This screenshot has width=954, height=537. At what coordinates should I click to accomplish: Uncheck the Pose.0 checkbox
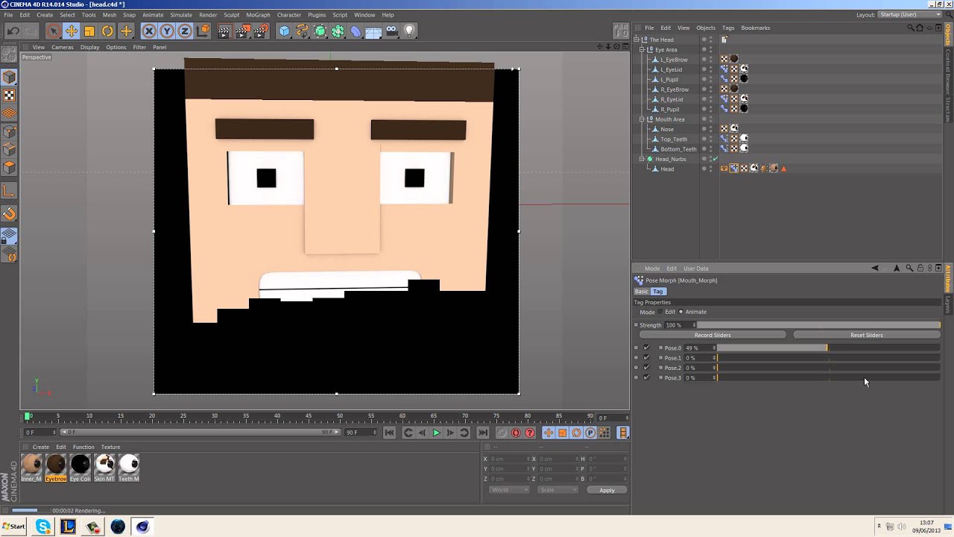point(646,348)
